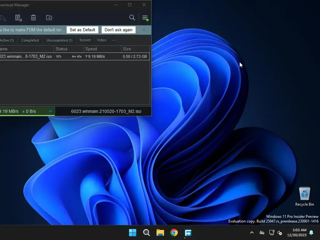This screenshot has width=320, height=240.
Task: Launch Google Chrome from the taskbar
Action: click(x=174, y=232)
